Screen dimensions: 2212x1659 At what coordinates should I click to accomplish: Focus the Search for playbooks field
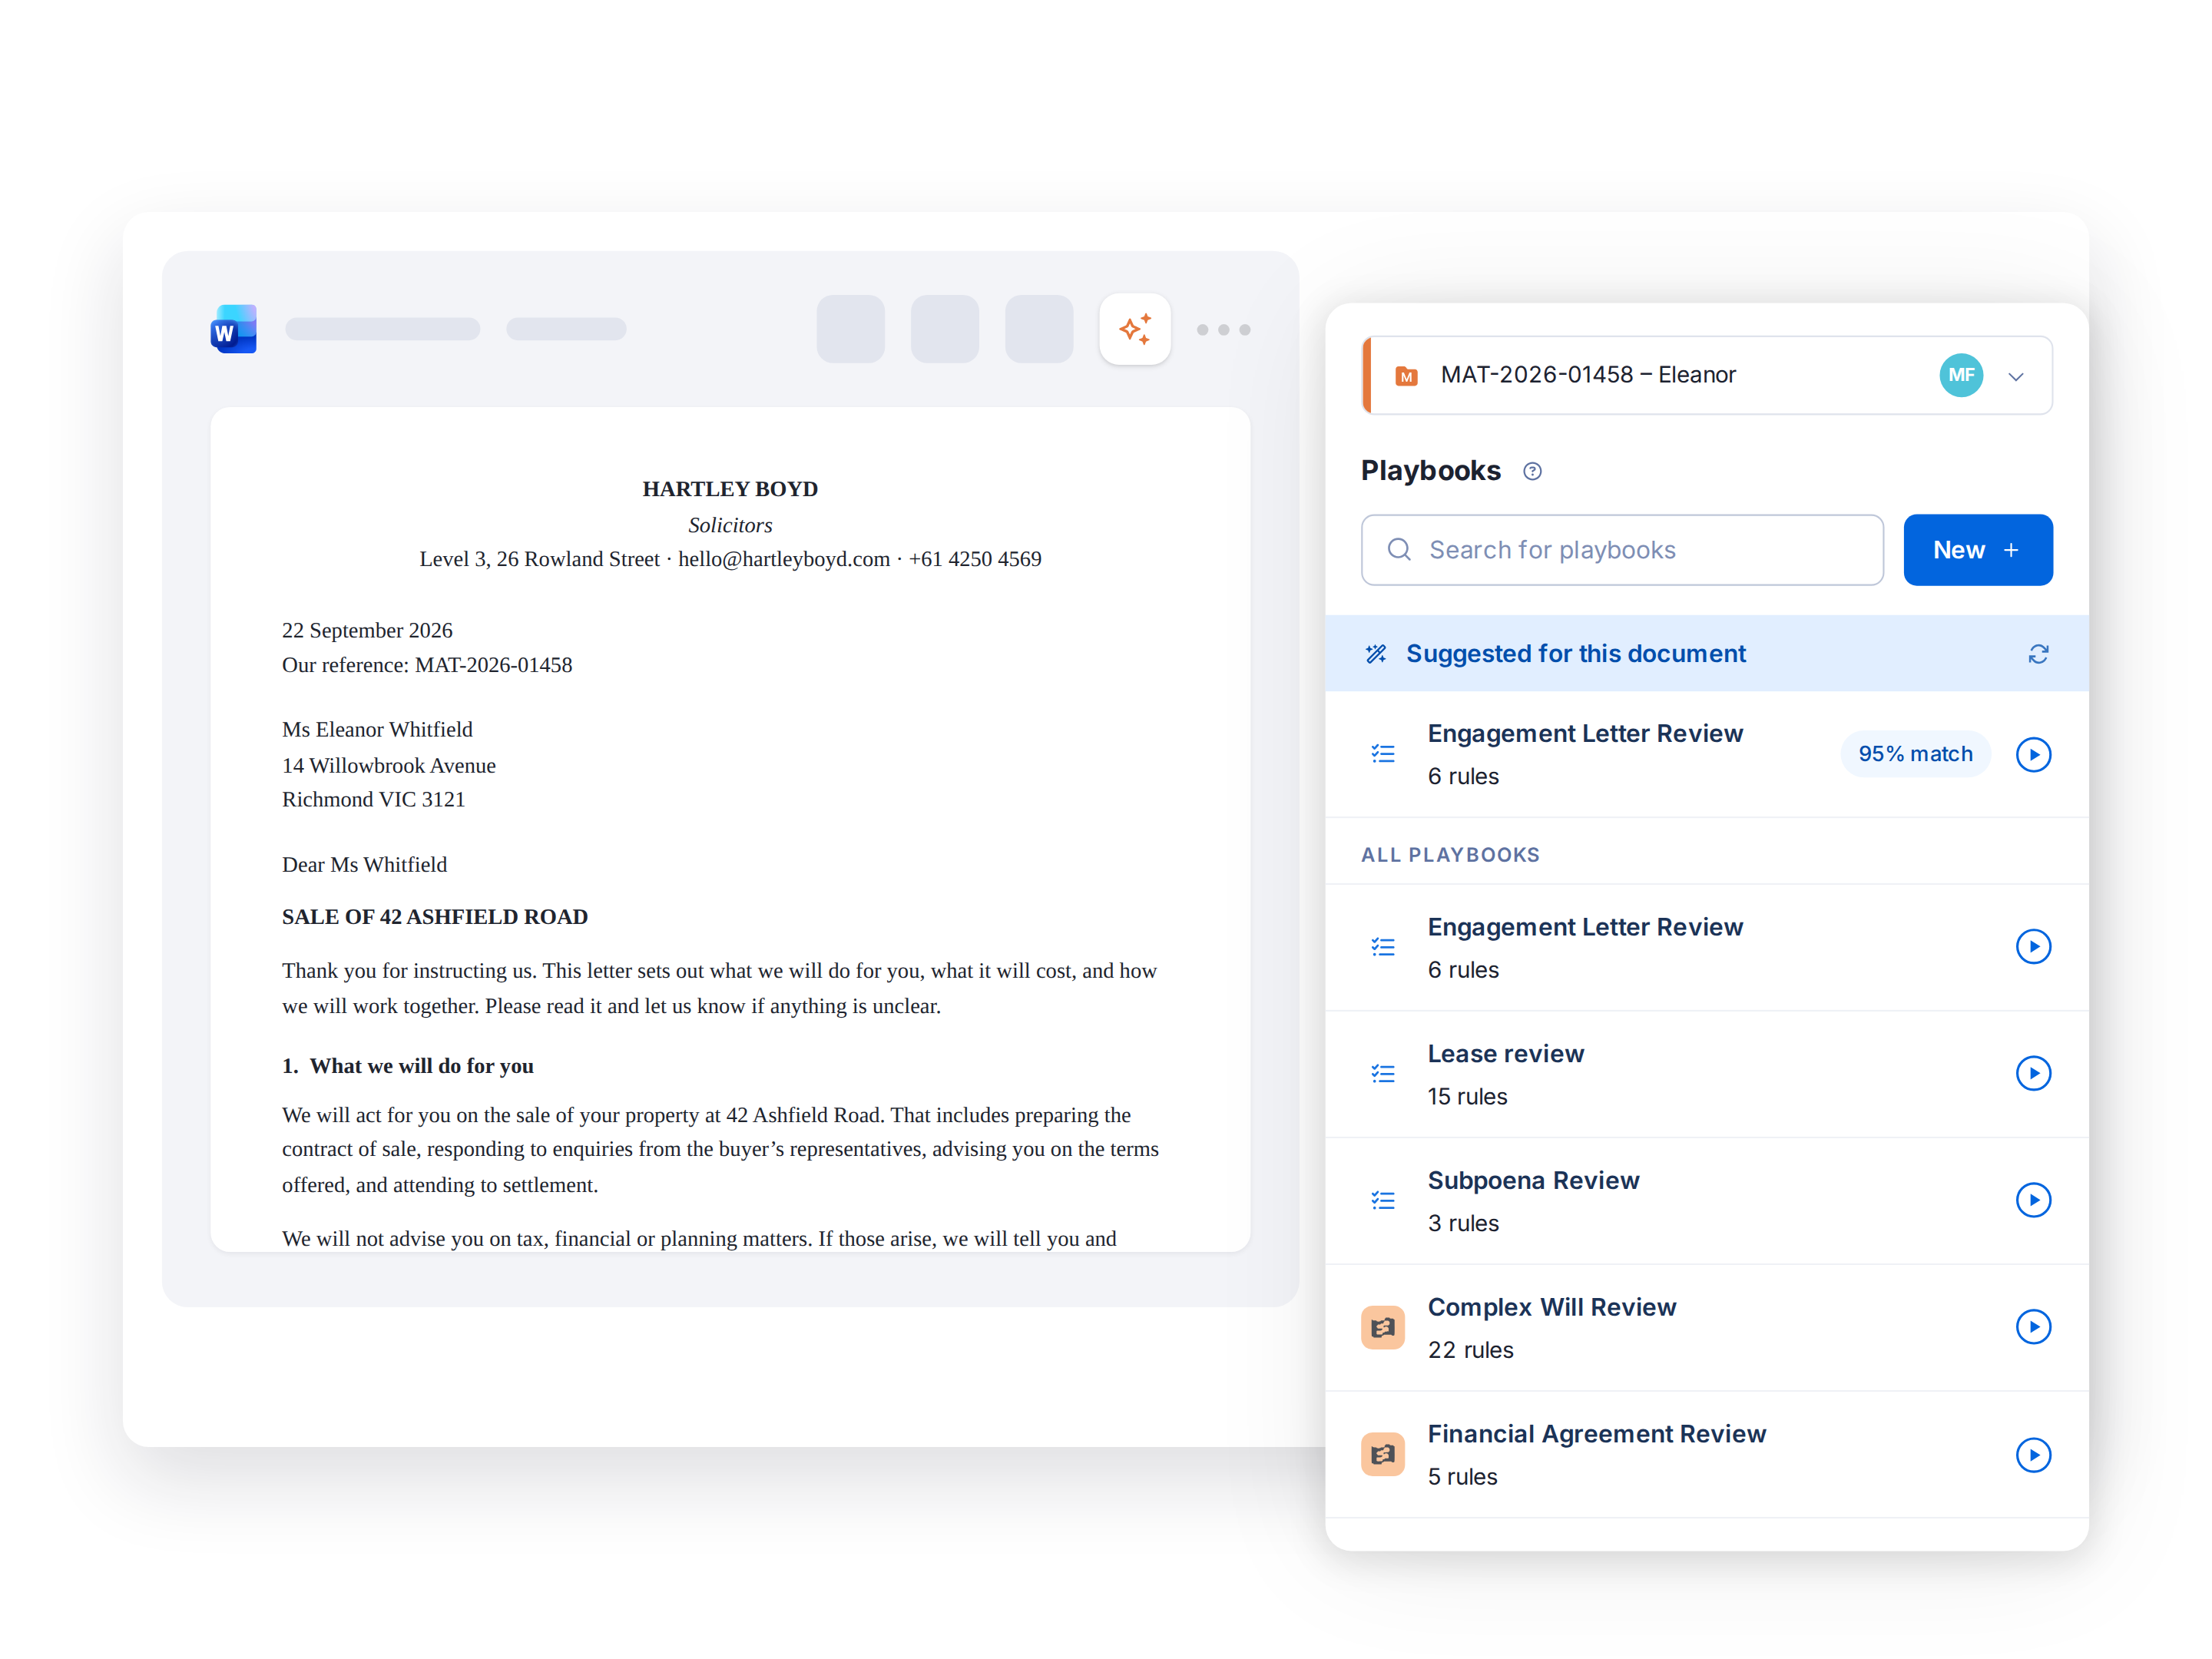pos(1622,550)
